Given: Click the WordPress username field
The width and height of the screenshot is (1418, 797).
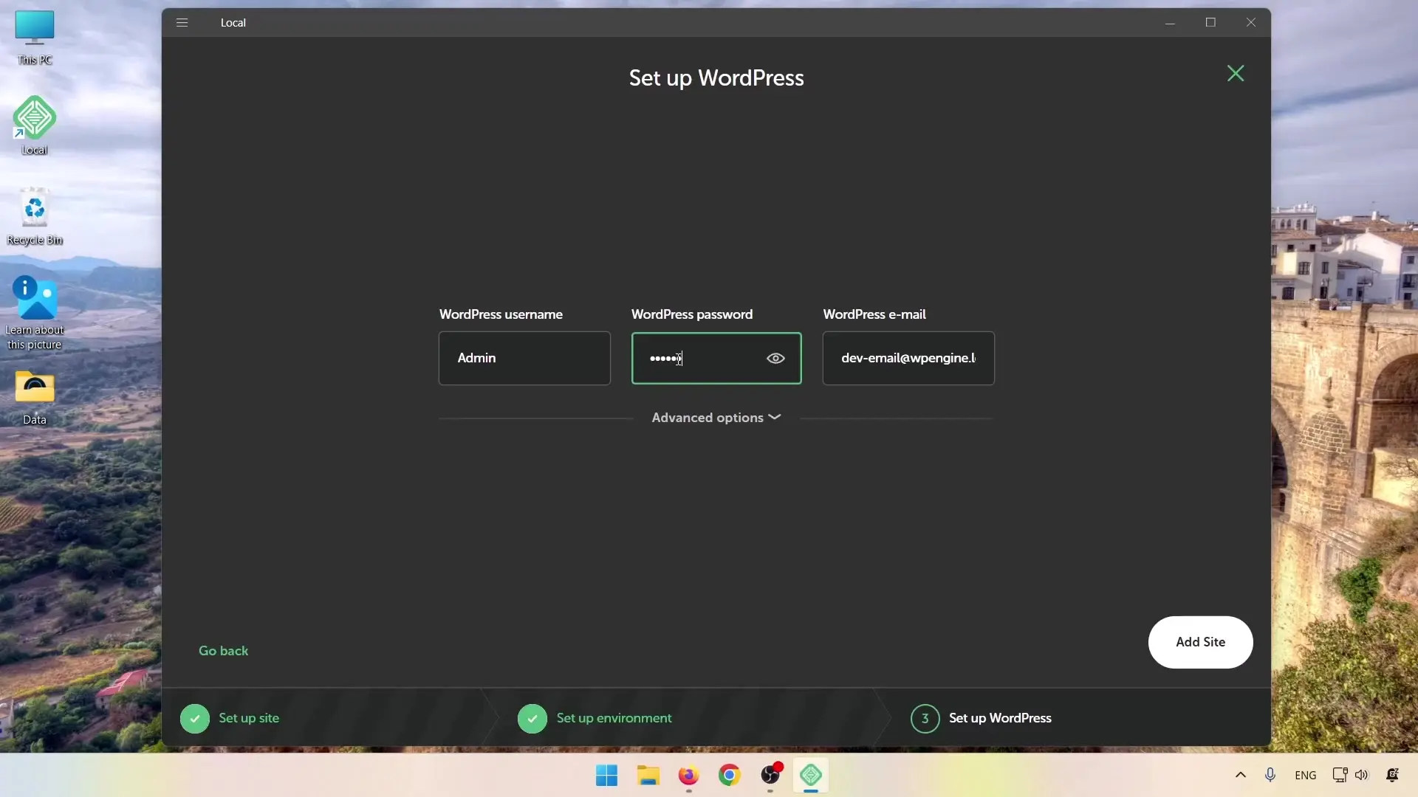Looking at the screenshot, I should tap(524, 358).
